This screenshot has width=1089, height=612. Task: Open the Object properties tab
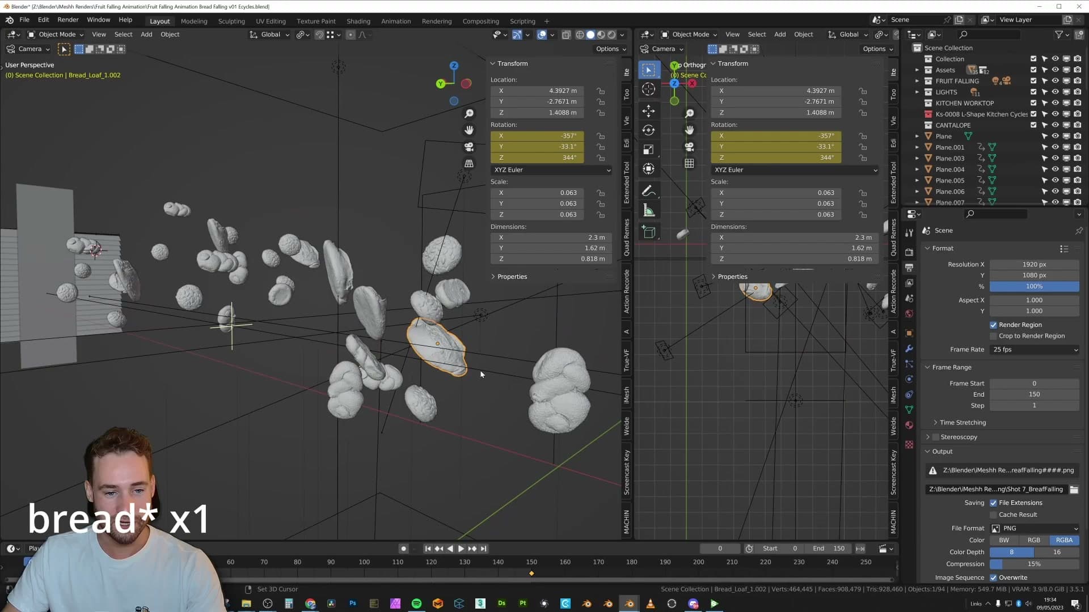(909, 333)
